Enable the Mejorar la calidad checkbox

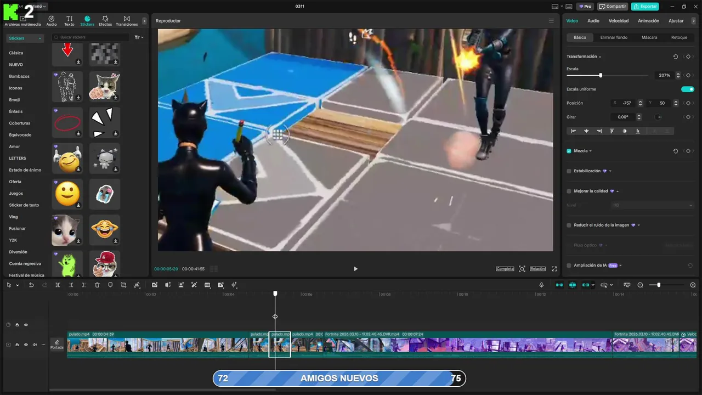[x=569, y=191]
